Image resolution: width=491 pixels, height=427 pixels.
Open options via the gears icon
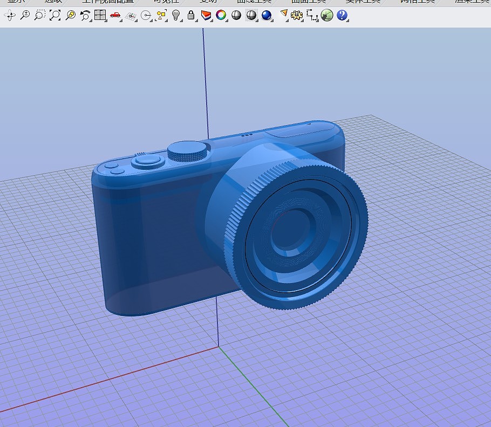296,16
